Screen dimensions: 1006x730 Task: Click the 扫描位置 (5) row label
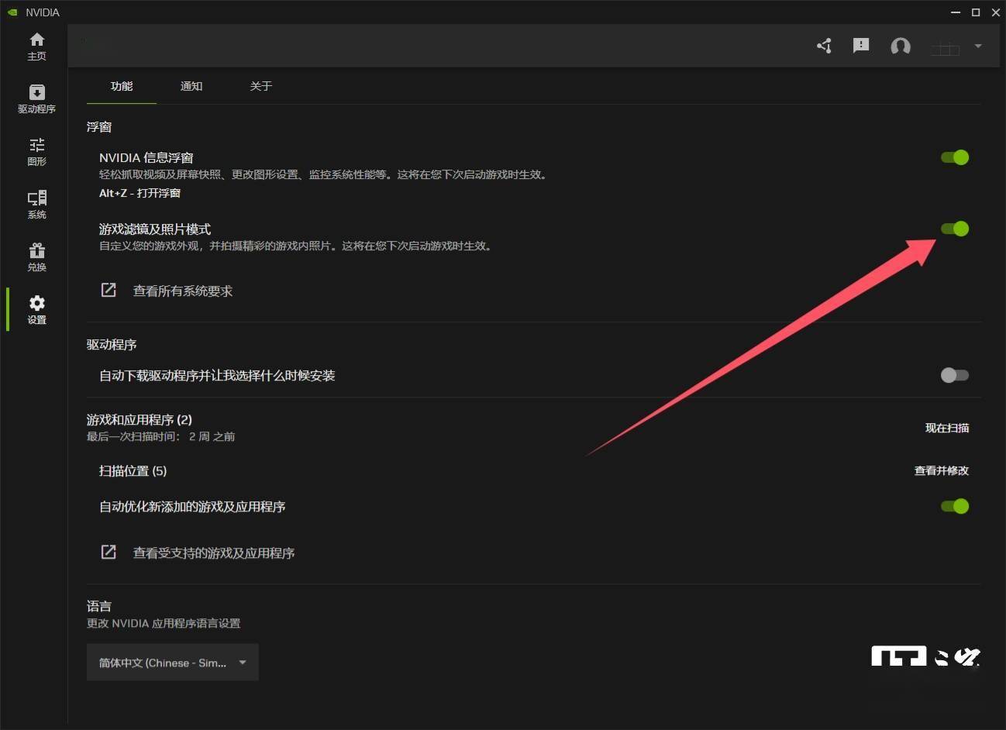133,471
